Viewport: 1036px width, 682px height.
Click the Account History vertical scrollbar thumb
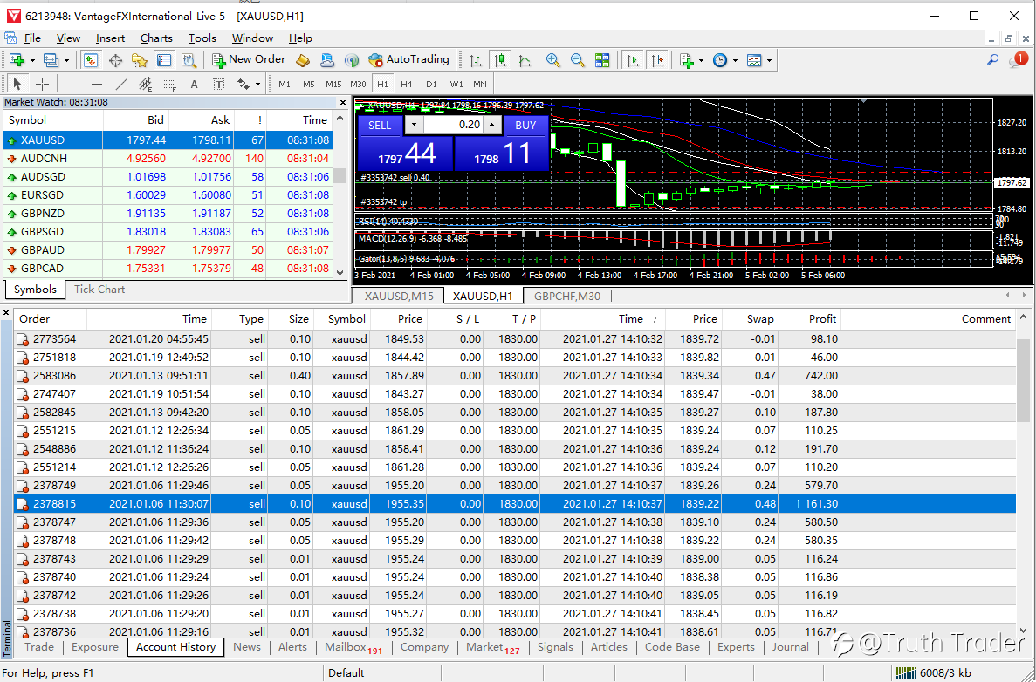click(x=1024, y=379)
